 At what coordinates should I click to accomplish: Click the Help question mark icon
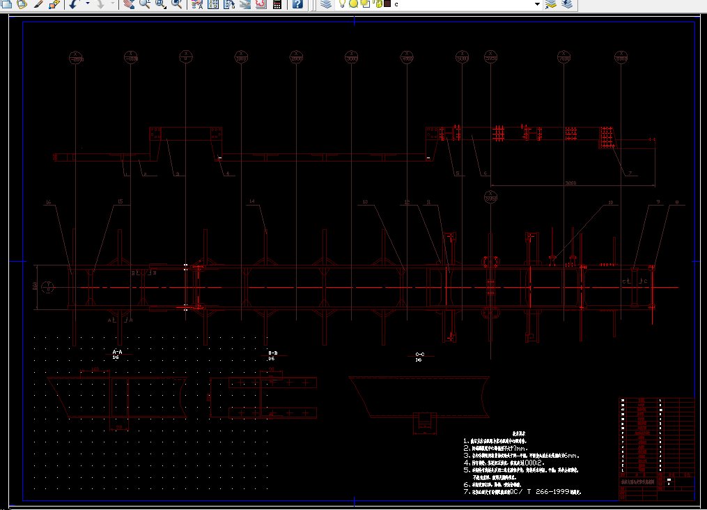tap(297, 4)
